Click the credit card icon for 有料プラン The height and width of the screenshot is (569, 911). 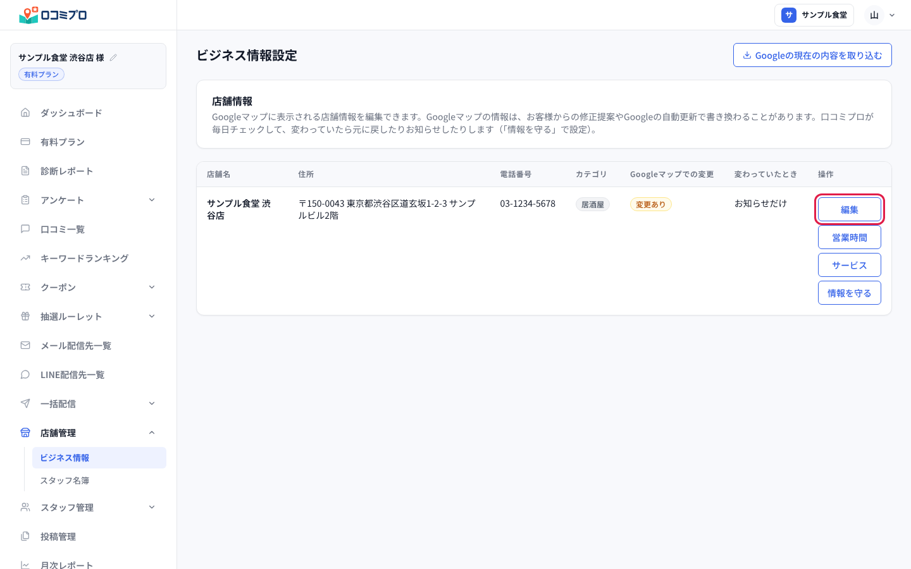[x=25, y=142]
